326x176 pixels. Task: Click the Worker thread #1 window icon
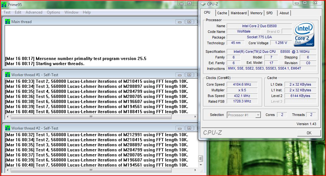tap(8, 75)
